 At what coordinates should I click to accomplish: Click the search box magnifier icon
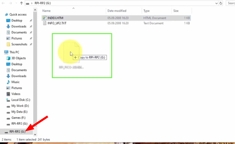(229, 3)
